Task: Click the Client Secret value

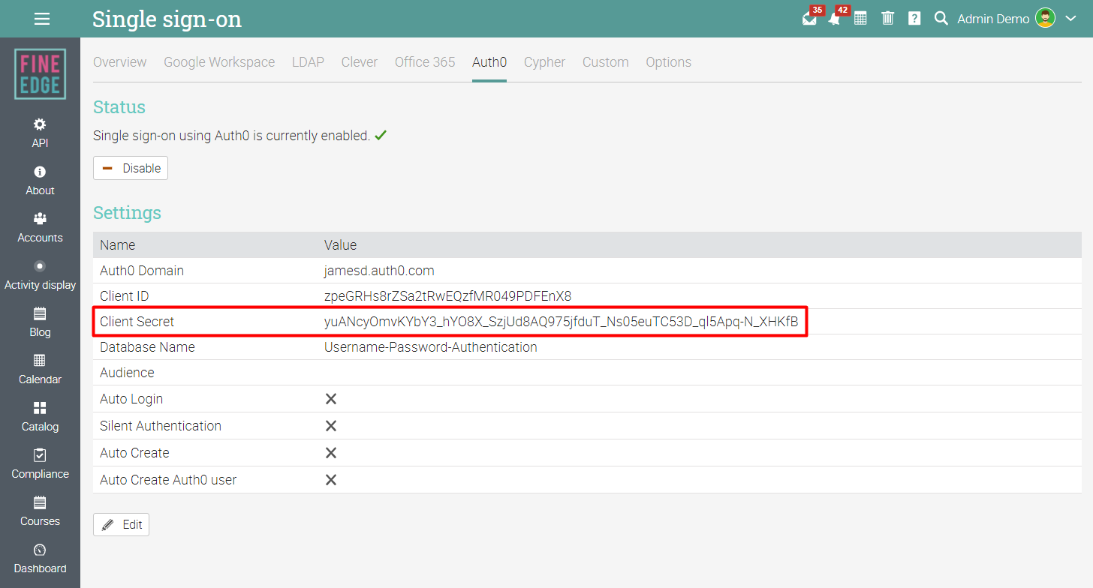Action: 561,322
